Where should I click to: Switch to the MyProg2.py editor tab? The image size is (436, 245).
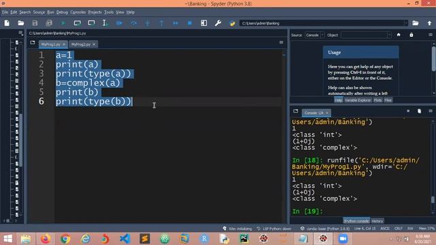pos(81,44)
